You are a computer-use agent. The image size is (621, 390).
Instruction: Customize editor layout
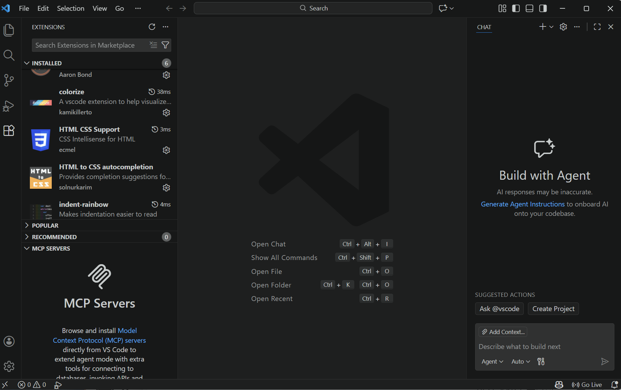tap(502, 8)
